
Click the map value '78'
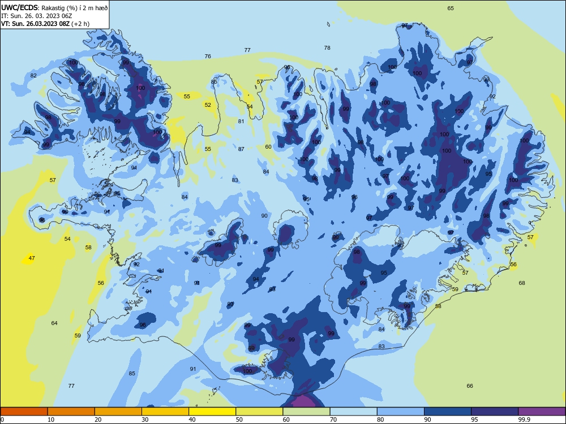tap(327, 47)
